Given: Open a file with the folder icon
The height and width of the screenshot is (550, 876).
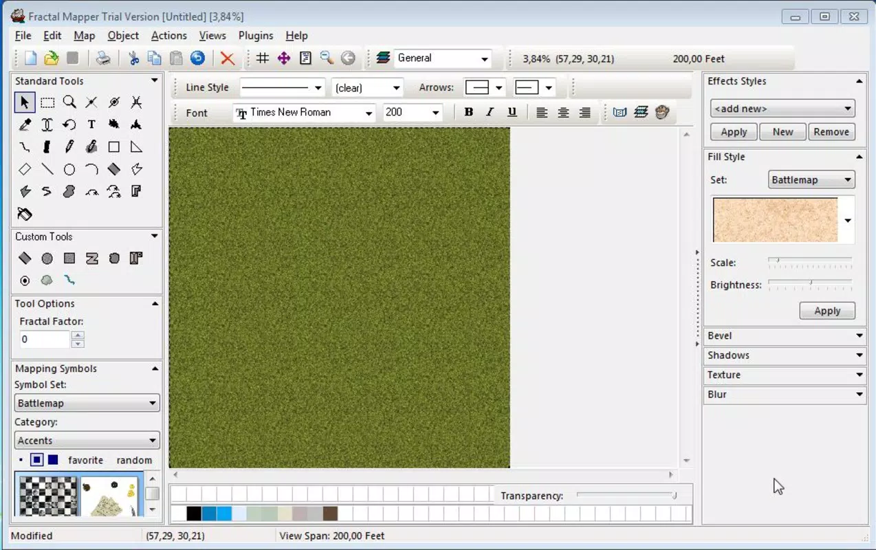Looking at the screenshot, I should [x=51, y=58].
